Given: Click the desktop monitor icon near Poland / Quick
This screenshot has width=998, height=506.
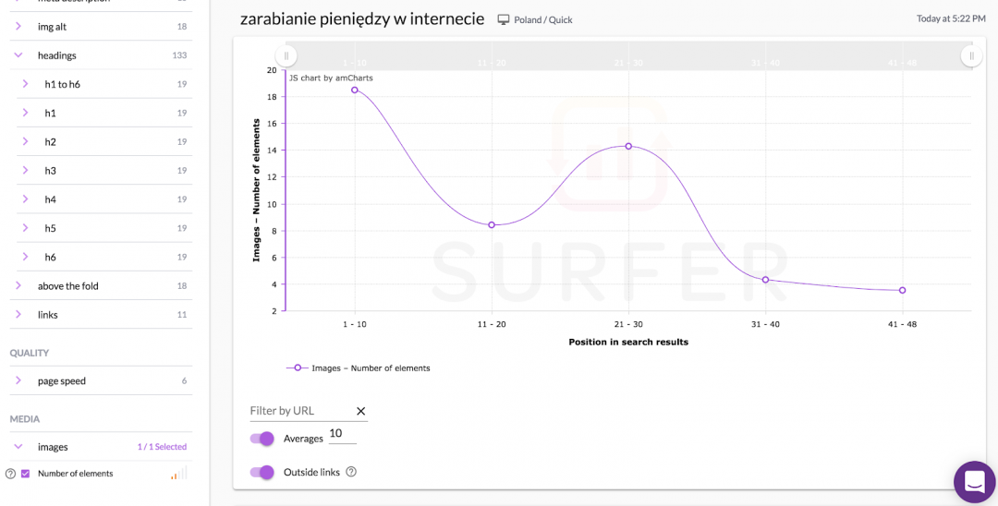Looking at the screenshot, I should pos(504,19).
